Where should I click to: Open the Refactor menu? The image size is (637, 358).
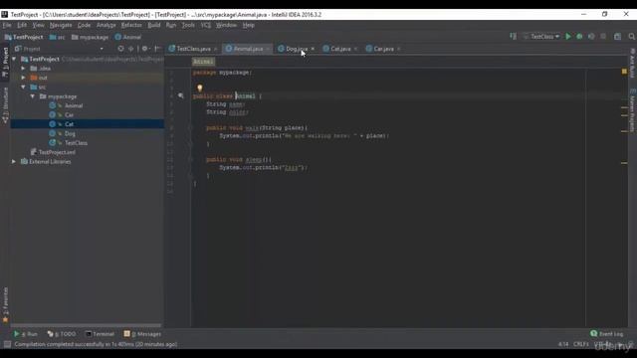(131, 25)
